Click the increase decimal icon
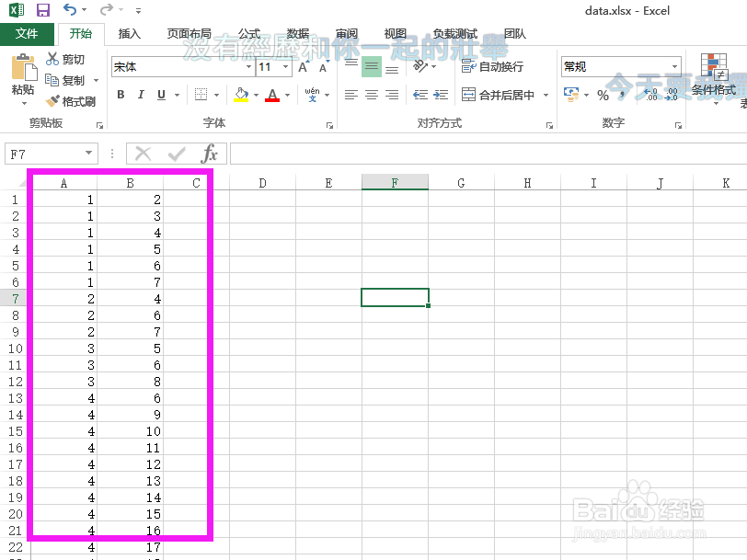The width and height of the screenshot is (747, 560). [x=650, y=95]
